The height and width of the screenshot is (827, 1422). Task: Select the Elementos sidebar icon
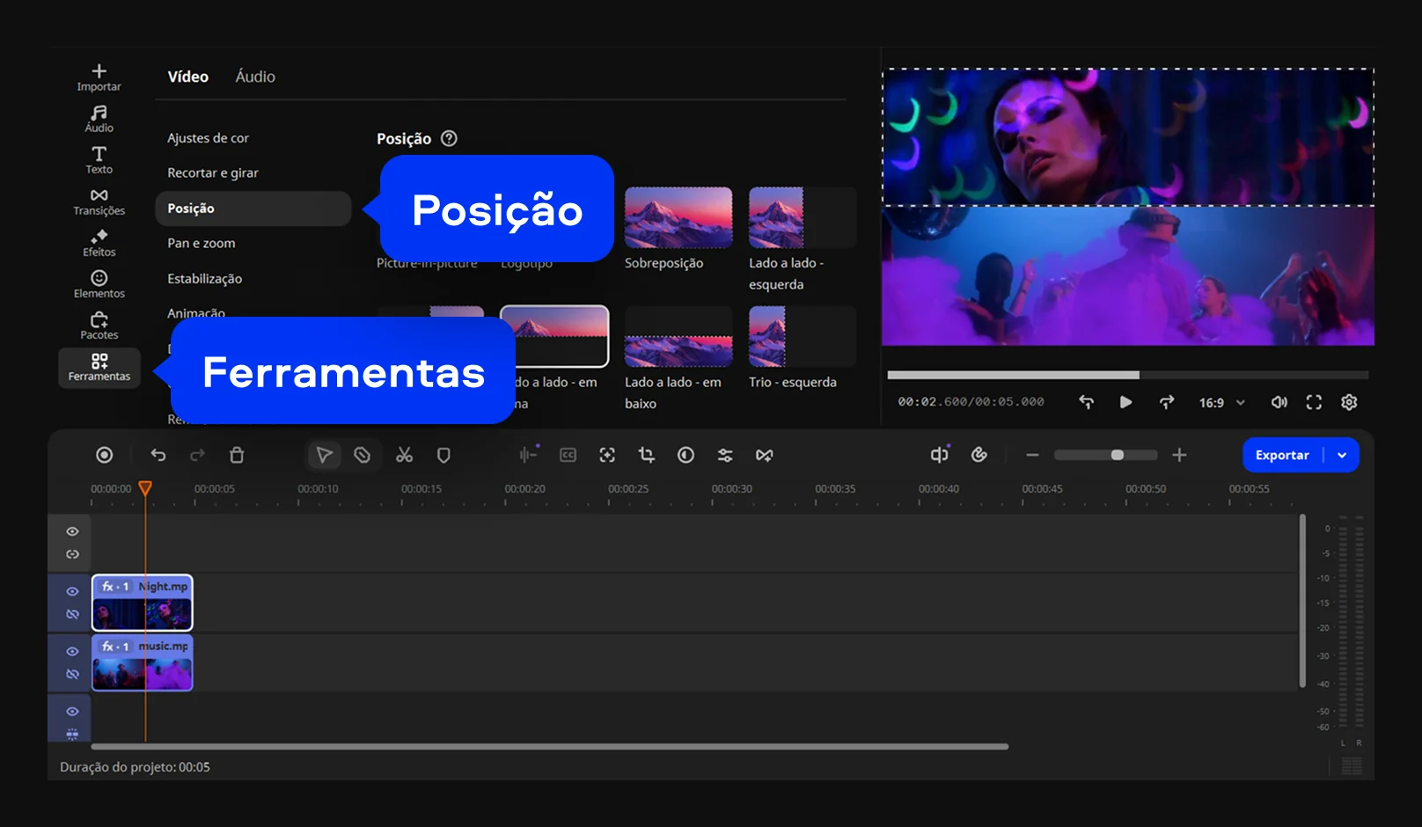pos(99,284)
